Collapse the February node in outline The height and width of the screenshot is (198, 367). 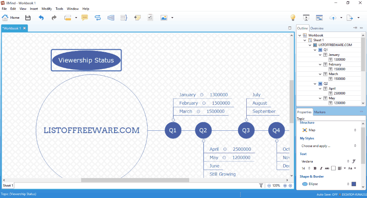click(320, 64)
